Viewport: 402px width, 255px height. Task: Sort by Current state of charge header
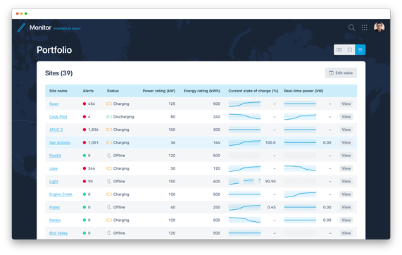click(253, 91)
